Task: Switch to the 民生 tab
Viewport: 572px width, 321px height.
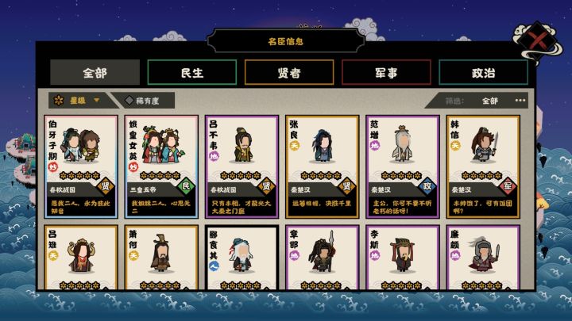Action: [x=192, y=73]
